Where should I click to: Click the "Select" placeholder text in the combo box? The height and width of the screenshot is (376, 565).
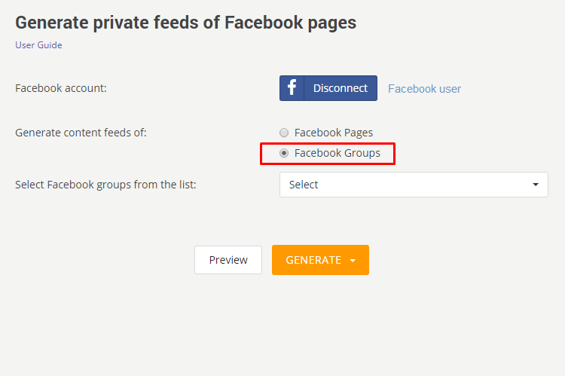click(304, 185)
